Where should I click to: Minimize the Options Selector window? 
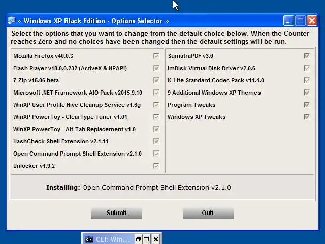288,21
